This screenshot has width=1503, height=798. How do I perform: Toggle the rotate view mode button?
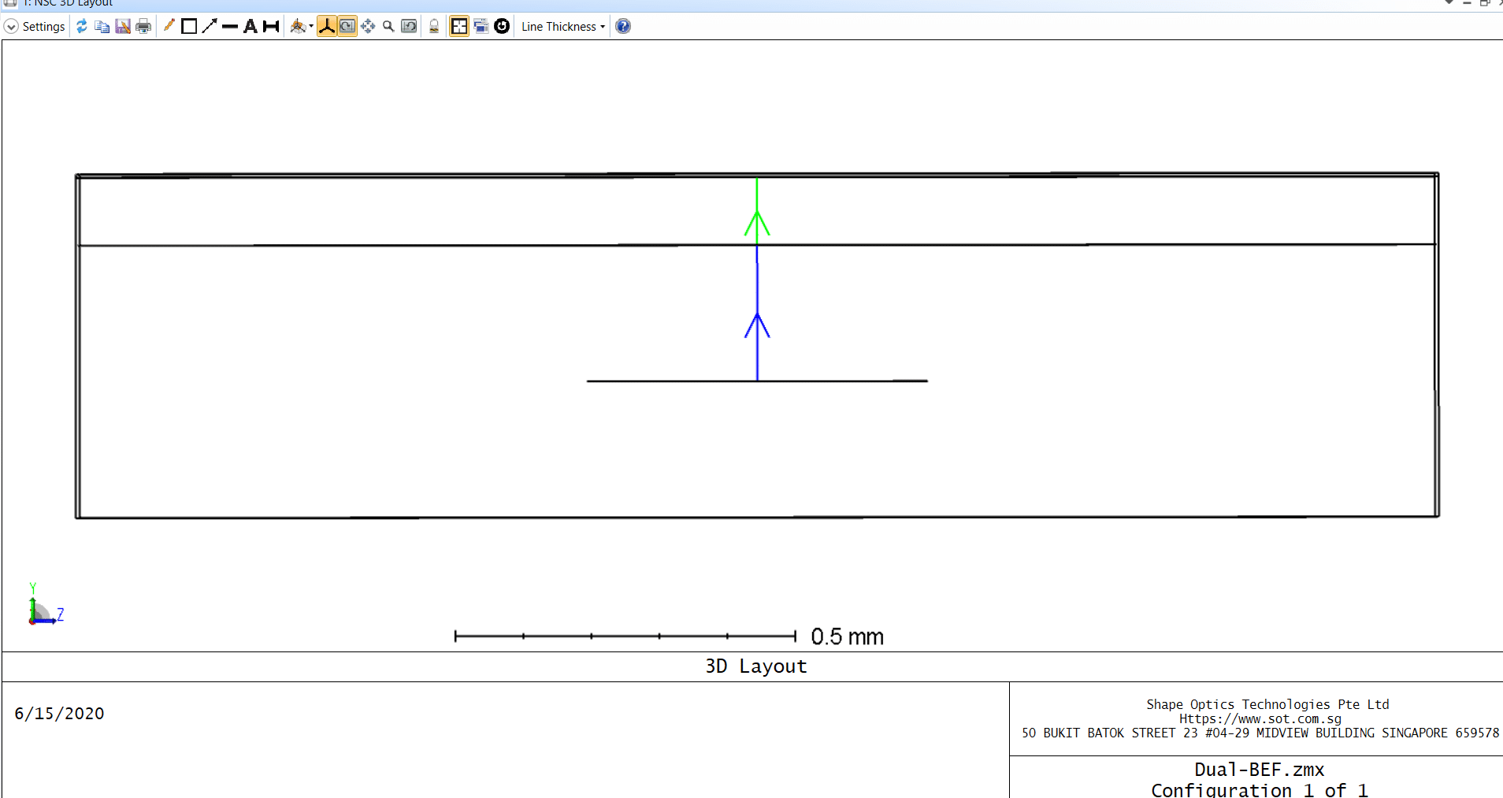point(347,27)
